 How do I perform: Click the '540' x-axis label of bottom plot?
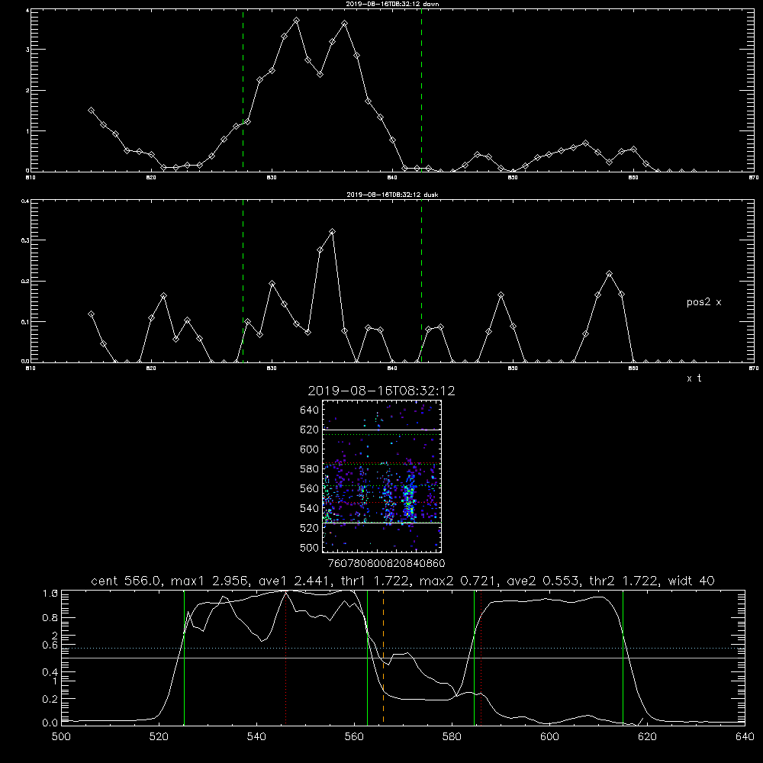point(256,737)
